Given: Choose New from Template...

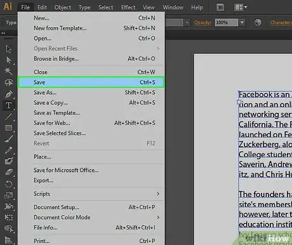Looking at the screenshot, I should pyautogui.click(x=91, y=28).
